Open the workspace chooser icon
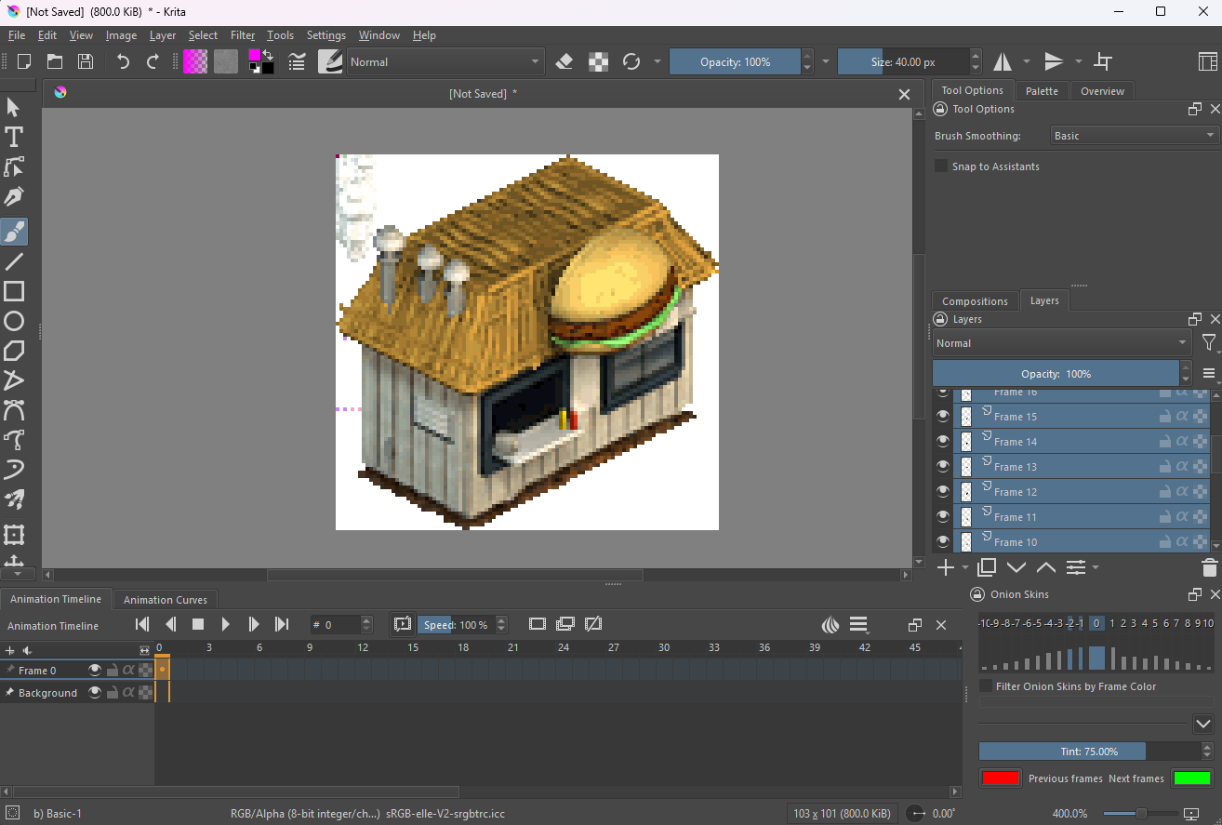This screenshot has width=1222, height=825. tap(1207, 61)
